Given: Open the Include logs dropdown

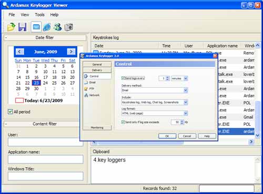Looking at the screenshot, I should (x=186, y=102).
